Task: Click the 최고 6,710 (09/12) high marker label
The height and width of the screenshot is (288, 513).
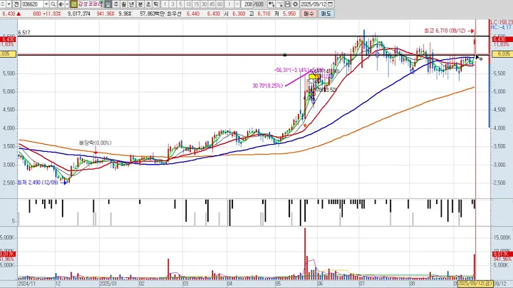Action: point(445,31)
